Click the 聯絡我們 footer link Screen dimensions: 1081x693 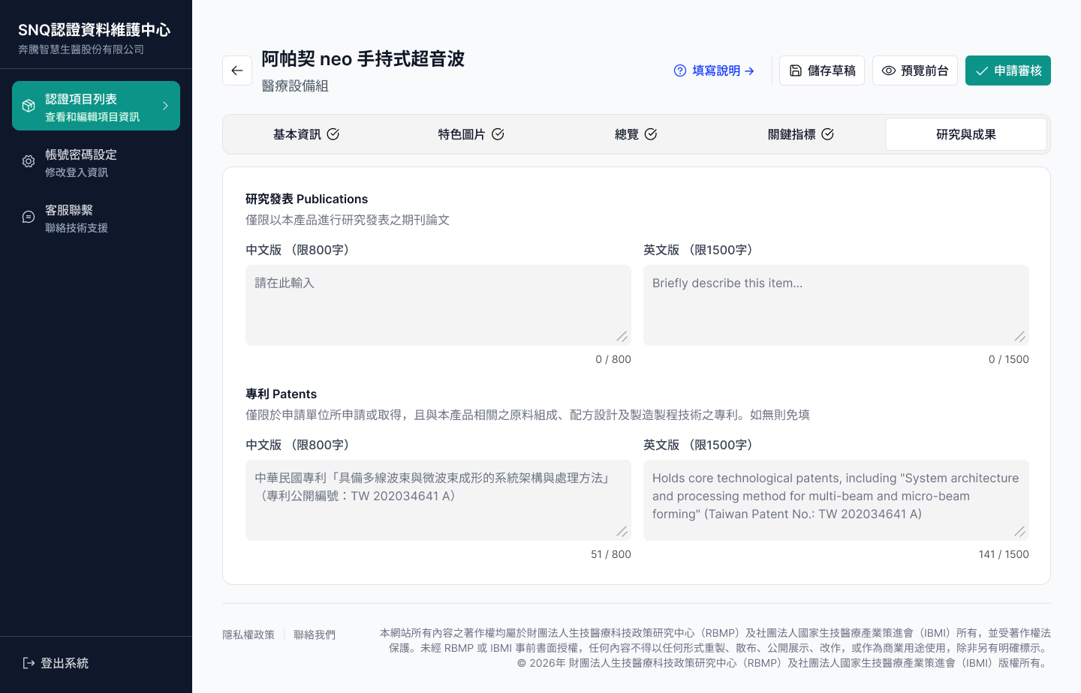pyautogui.click(x=315, y=634)
